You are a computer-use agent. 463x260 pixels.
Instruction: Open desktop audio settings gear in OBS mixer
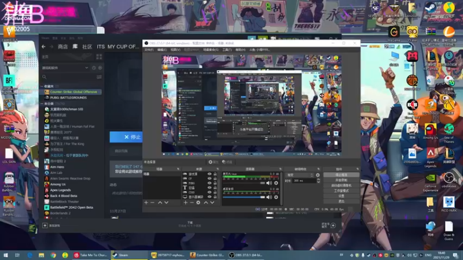coord(276,197)
